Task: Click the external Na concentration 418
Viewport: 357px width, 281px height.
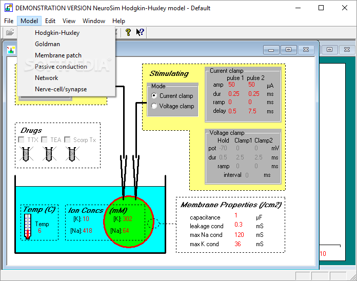Action: (x=87, y=231)
